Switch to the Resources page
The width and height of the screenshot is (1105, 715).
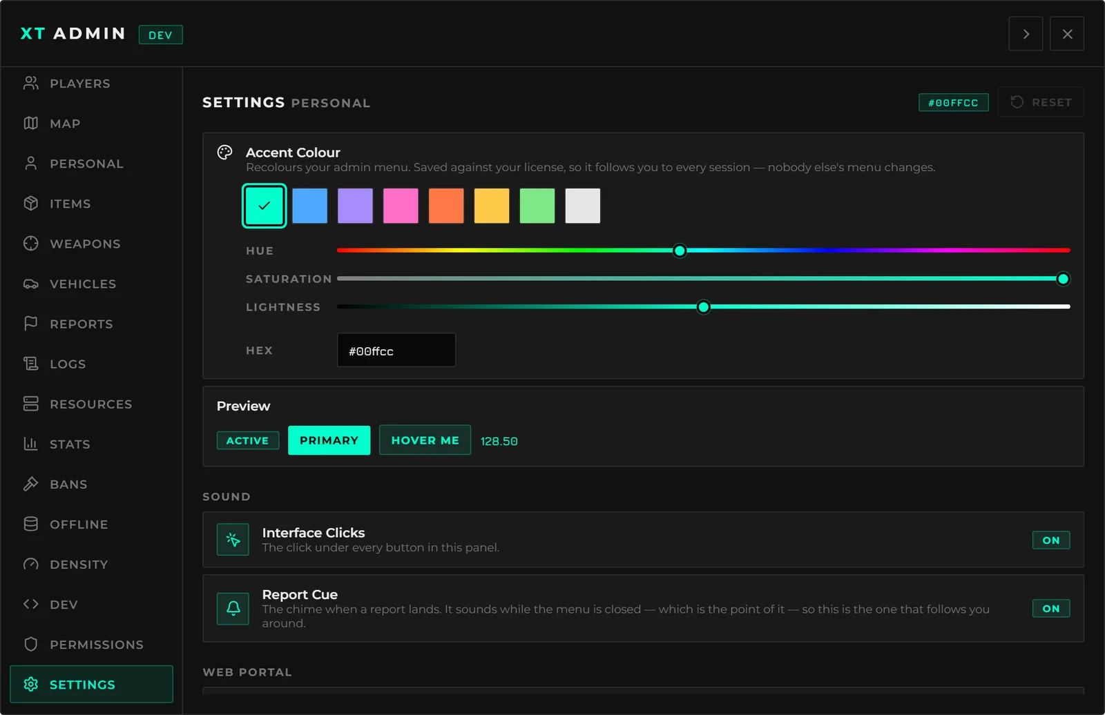(91, 404)
